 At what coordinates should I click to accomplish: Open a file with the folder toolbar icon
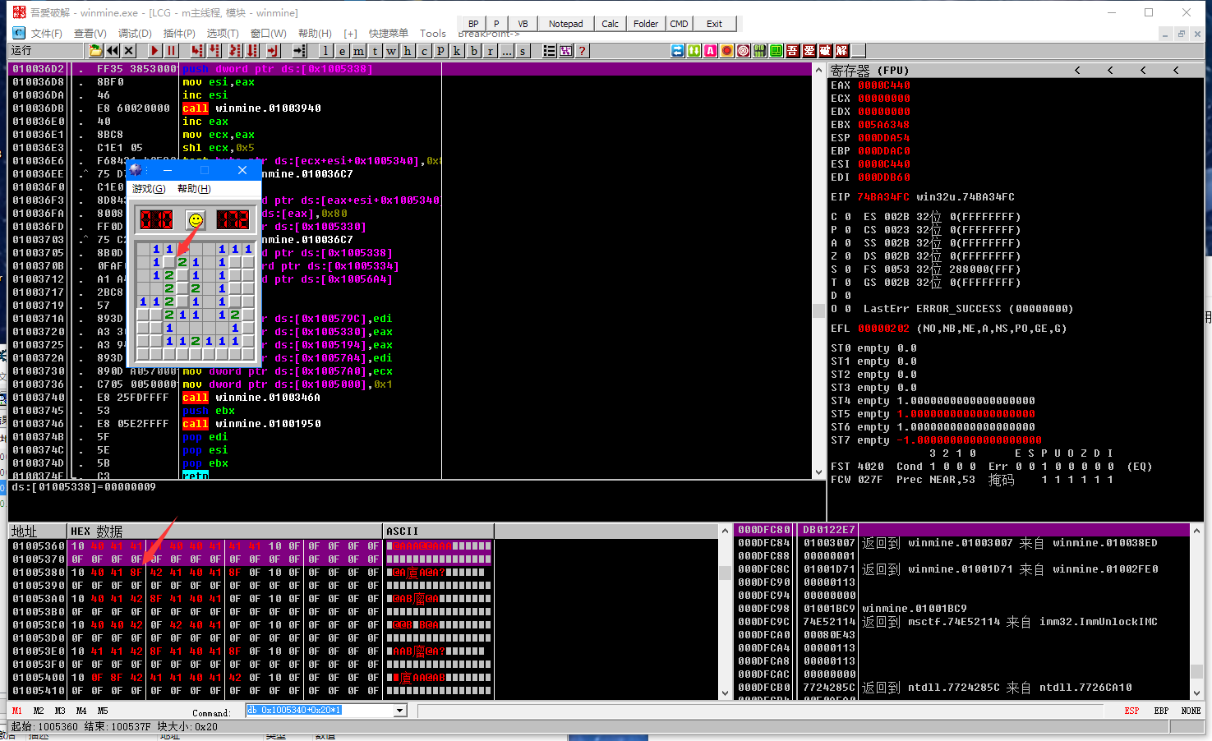coord(96,50)
